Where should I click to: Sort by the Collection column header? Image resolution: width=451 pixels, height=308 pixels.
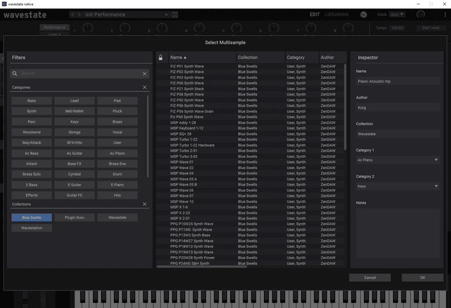click(260, 57)
